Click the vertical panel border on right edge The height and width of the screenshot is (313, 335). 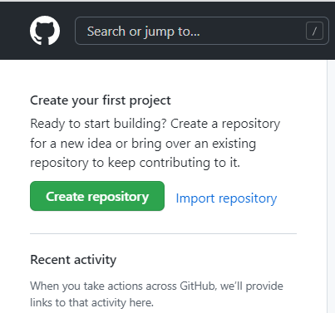point(327,185)
